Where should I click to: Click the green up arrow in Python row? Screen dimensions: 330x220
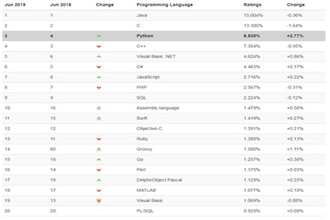click(99, 36)
